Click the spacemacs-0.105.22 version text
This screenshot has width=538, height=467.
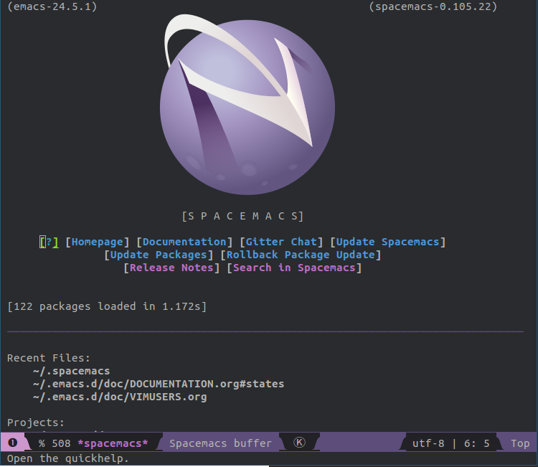click(433, 6)
